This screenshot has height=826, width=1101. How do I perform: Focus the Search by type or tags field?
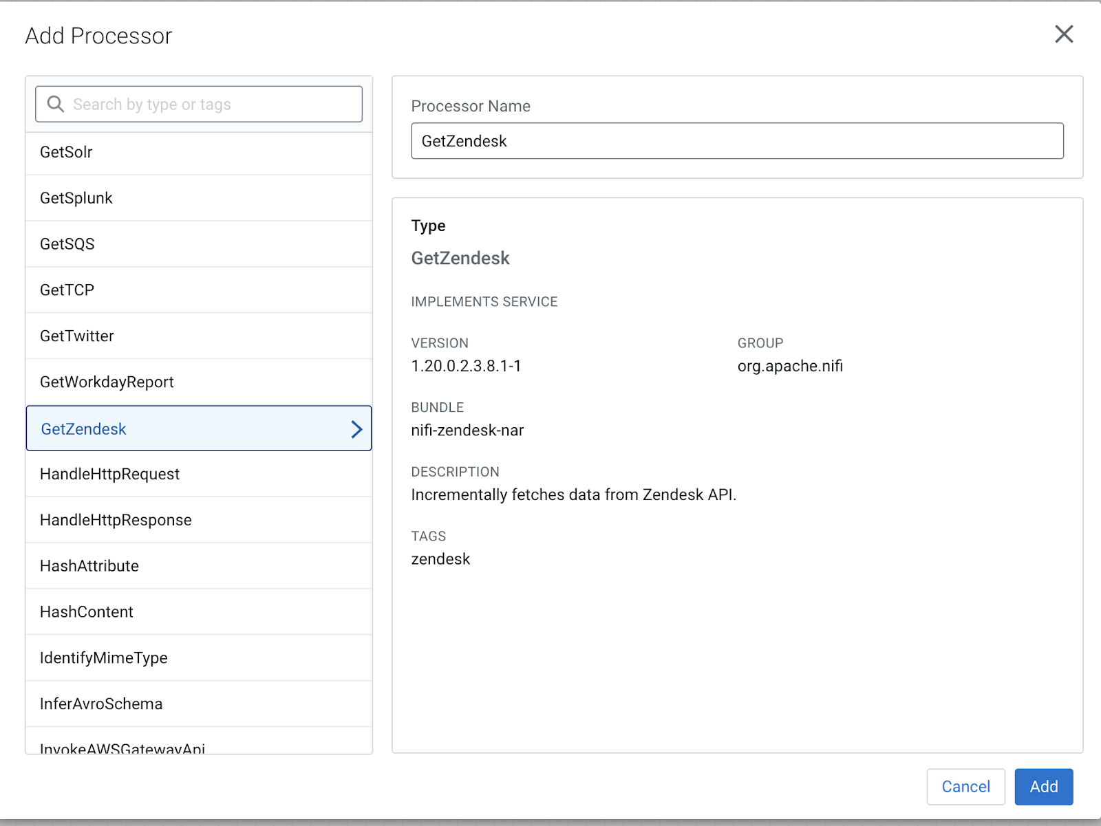click(199, 104)
